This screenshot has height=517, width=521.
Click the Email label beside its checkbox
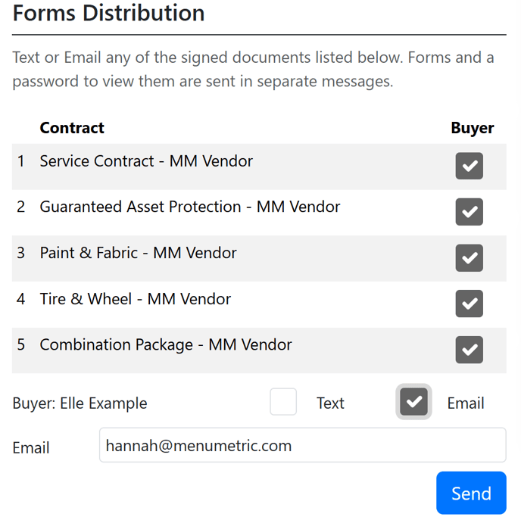pos(465,403)
